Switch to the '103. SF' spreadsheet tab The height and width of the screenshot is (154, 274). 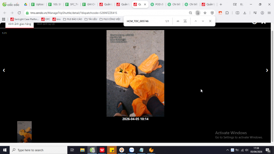(55, 4)
